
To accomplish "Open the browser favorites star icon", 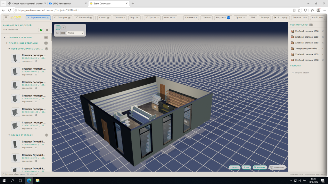I will 299,10.
